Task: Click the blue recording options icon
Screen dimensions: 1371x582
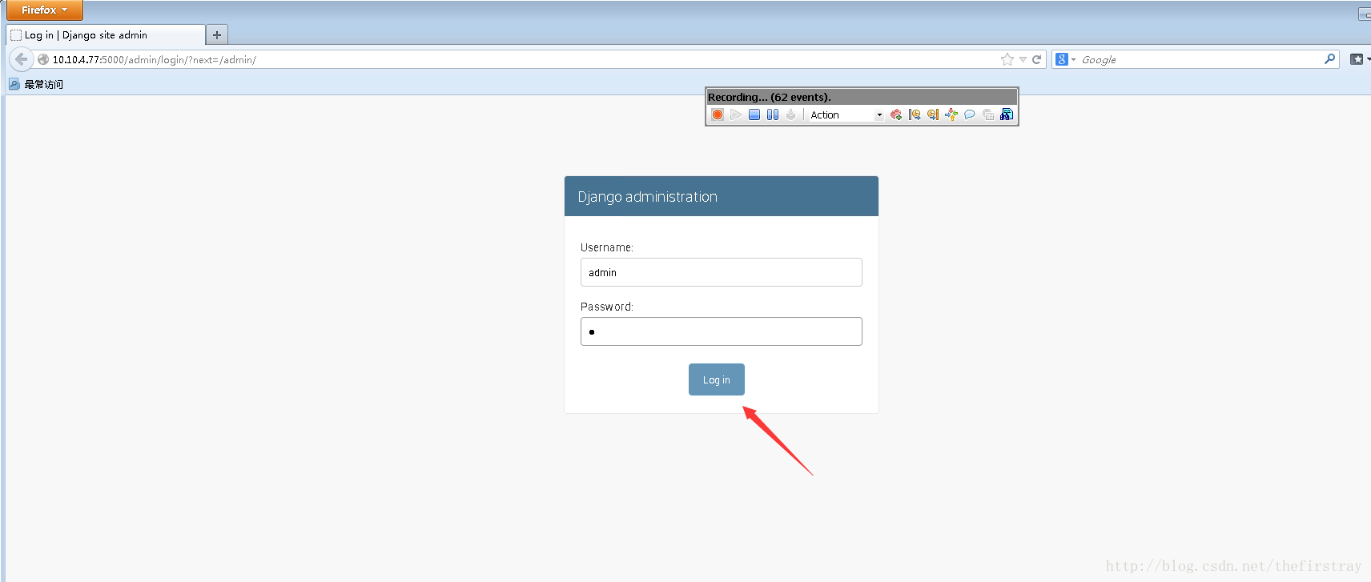Action: 1007,114
